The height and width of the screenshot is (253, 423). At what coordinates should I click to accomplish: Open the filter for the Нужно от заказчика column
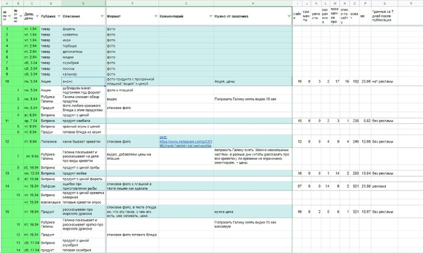pyautogui.click(x=289, y=17)
